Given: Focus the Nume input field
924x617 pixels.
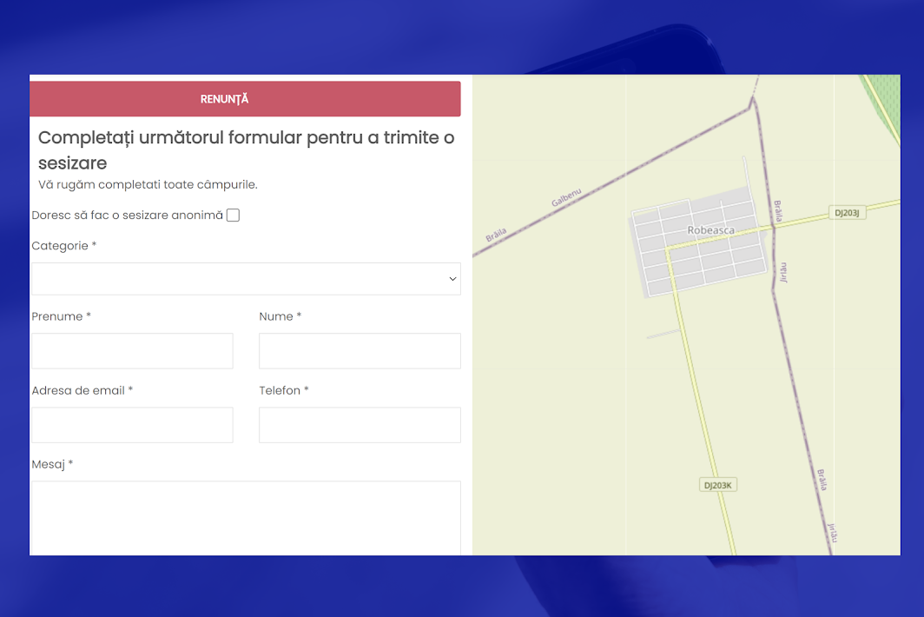Looking at the screenshot, I should click(x=360, y=351).
